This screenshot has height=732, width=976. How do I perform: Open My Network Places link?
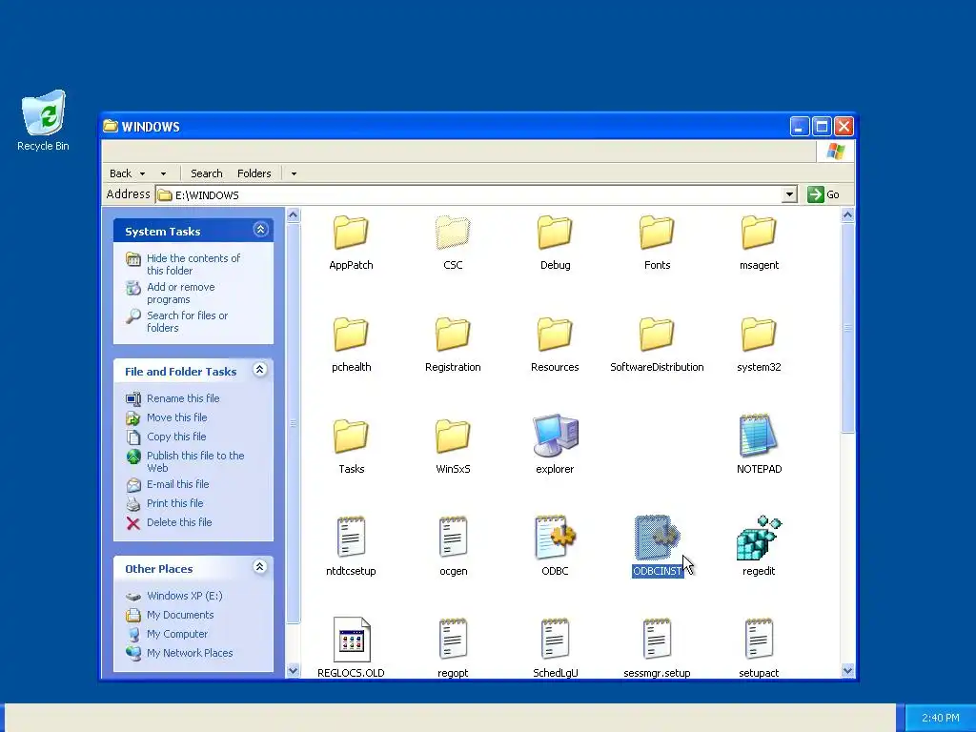click(x=190, y=653)
